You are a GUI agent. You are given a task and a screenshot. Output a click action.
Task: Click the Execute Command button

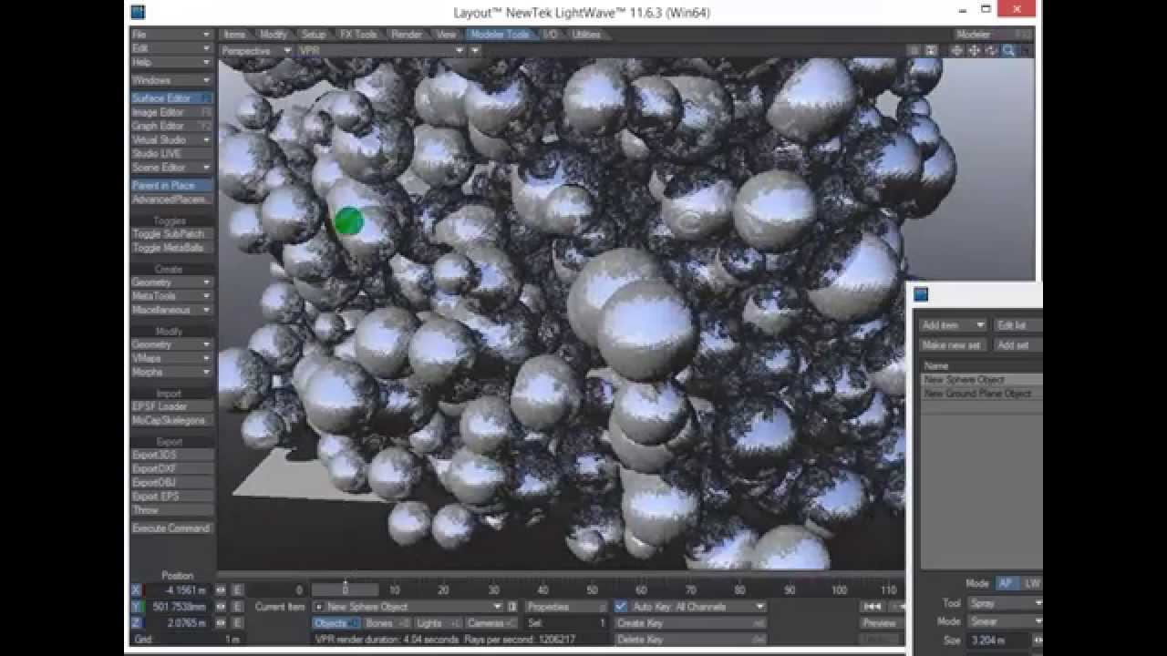point(171,528)
